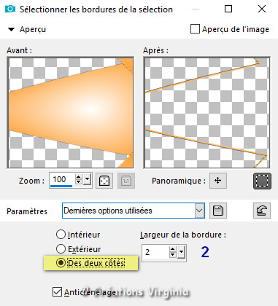Click the save preset floppy disk icon

tap(218, 211)
